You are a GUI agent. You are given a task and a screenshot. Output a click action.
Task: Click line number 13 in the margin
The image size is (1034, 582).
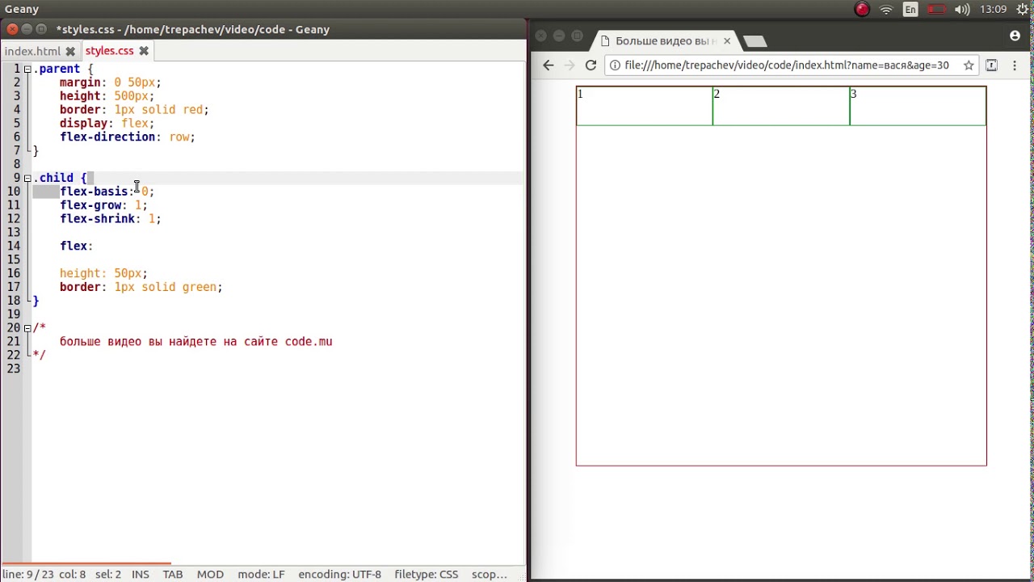coord(14,232)
